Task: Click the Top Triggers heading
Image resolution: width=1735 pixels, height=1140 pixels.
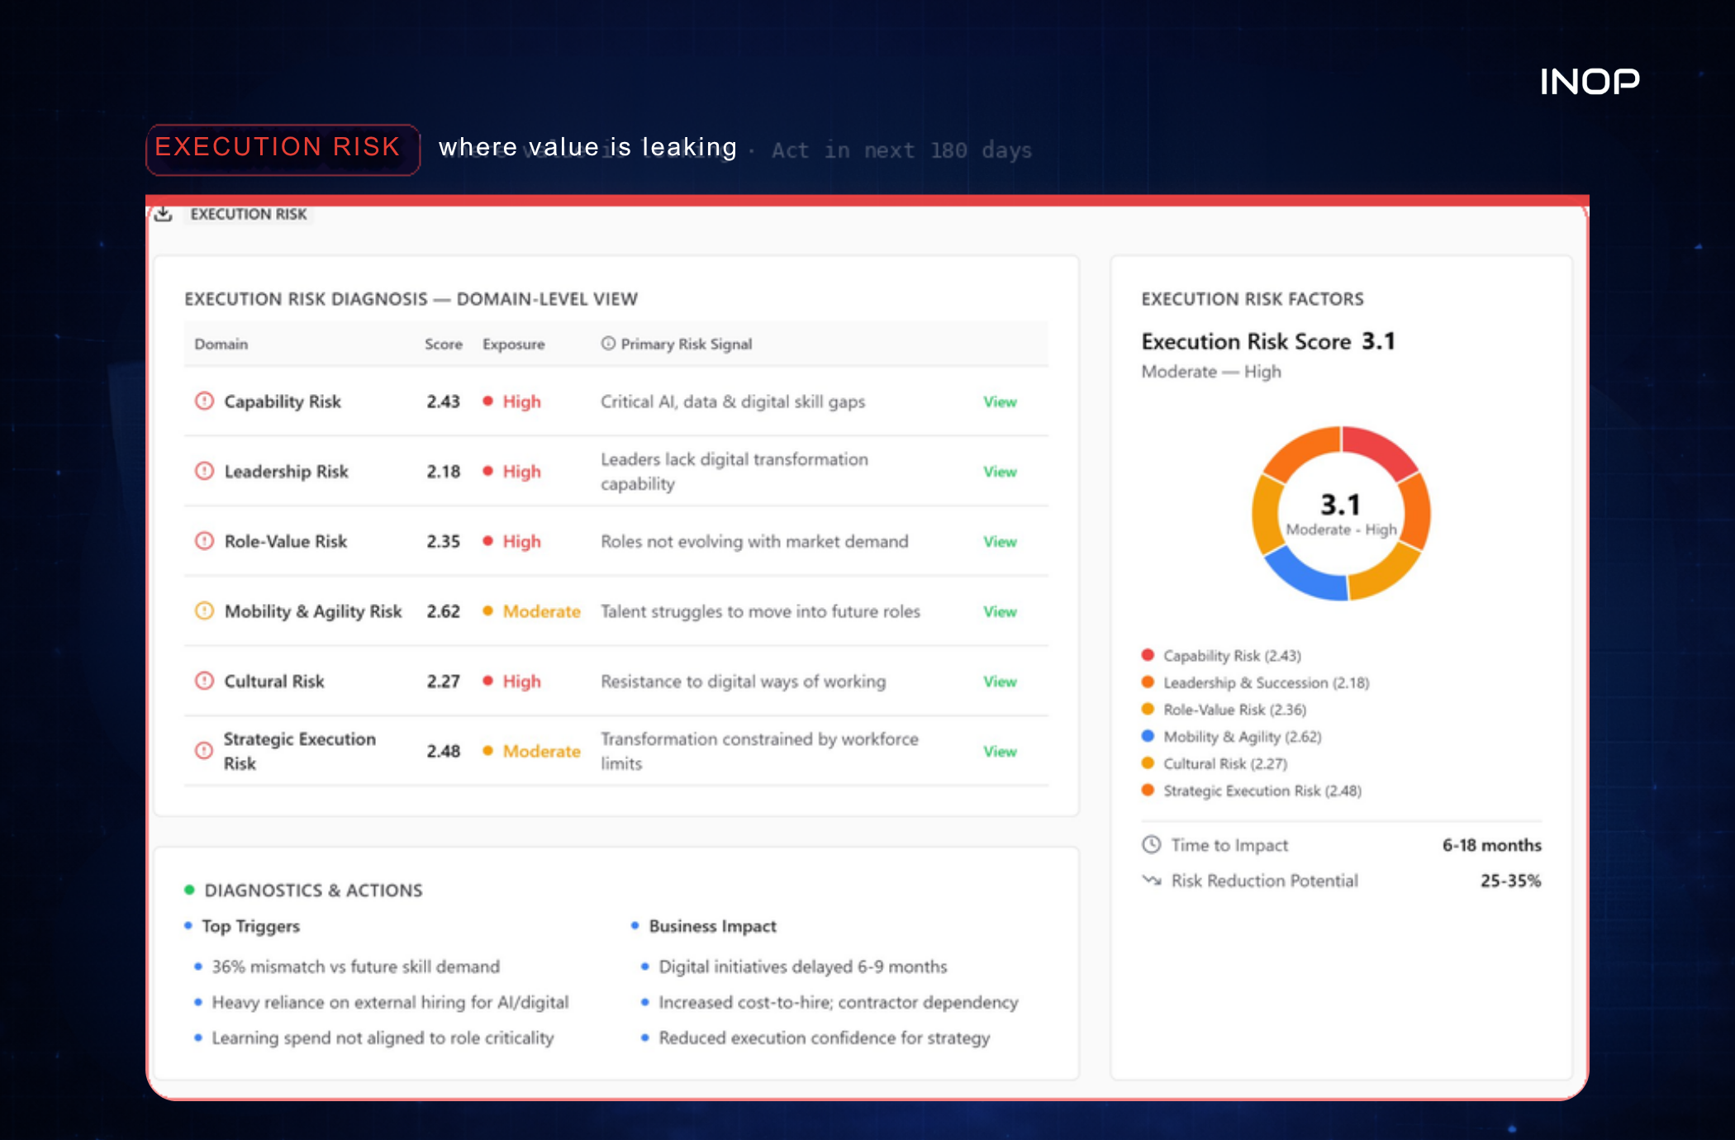Action: pos(250,926)
